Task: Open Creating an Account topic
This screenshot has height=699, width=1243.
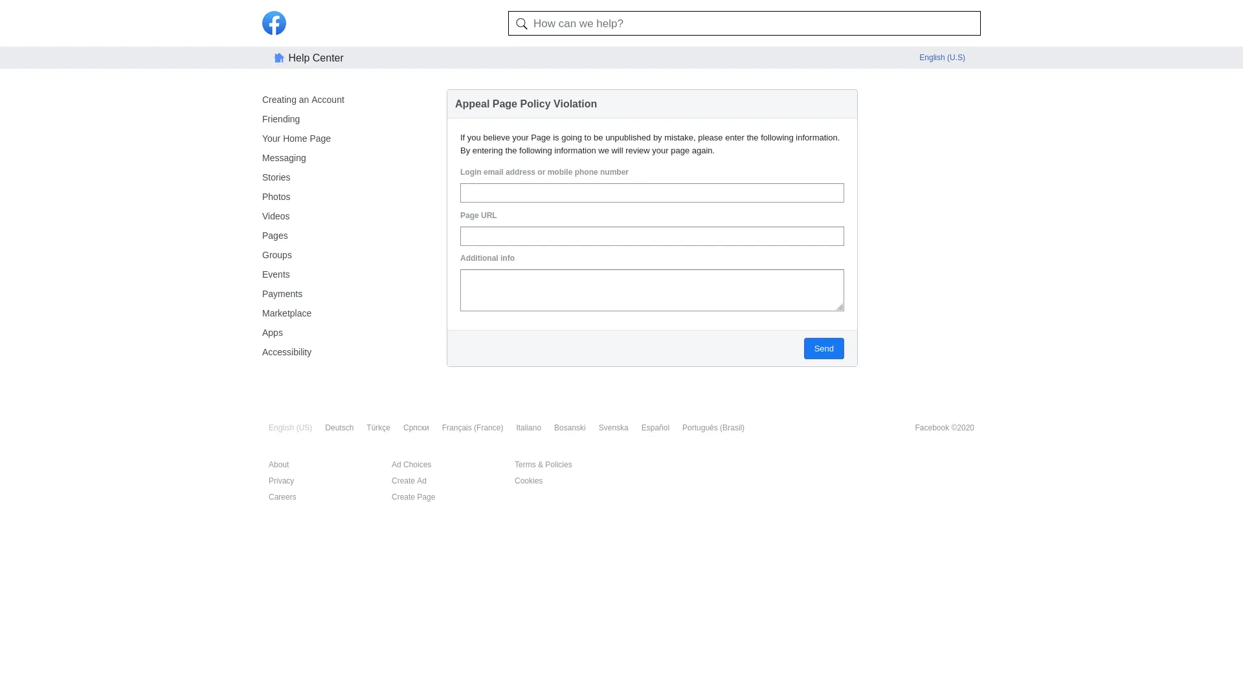Action: click(303, 100)
